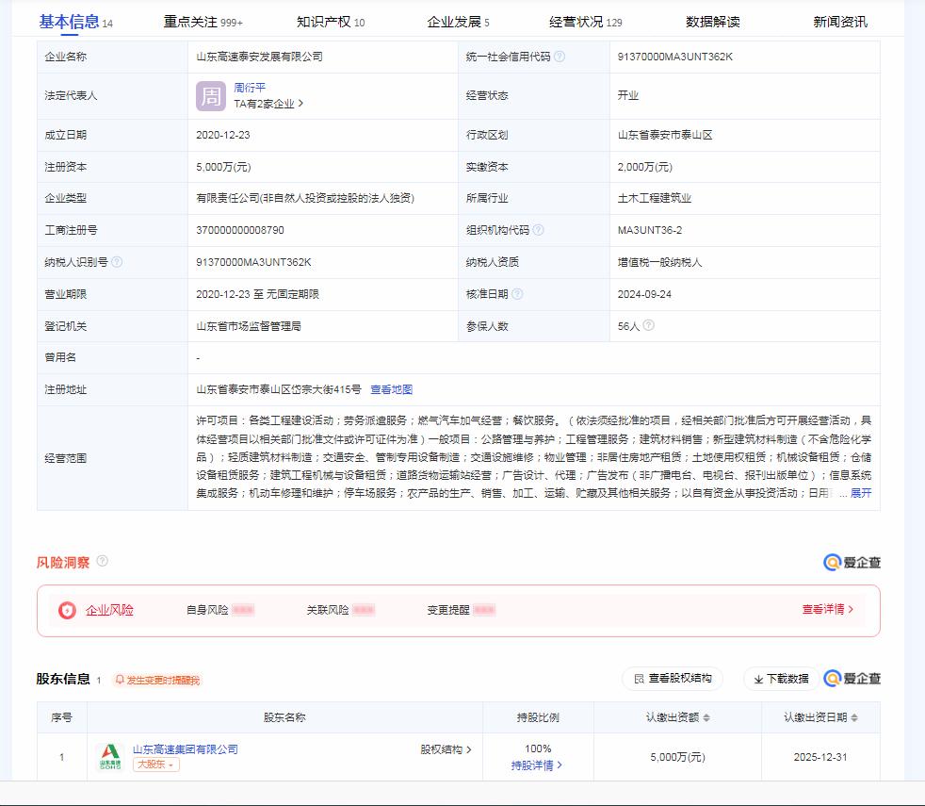This screenshot has width=925, height=806.
Task: Click the red shield 企业风险 icon
Action: click(x=67, y=610)
